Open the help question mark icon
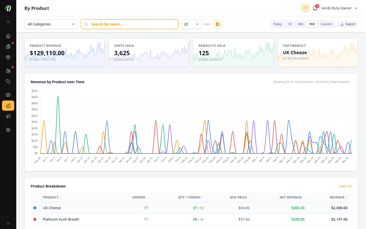 pyautogui.click(x=305, y=8)
